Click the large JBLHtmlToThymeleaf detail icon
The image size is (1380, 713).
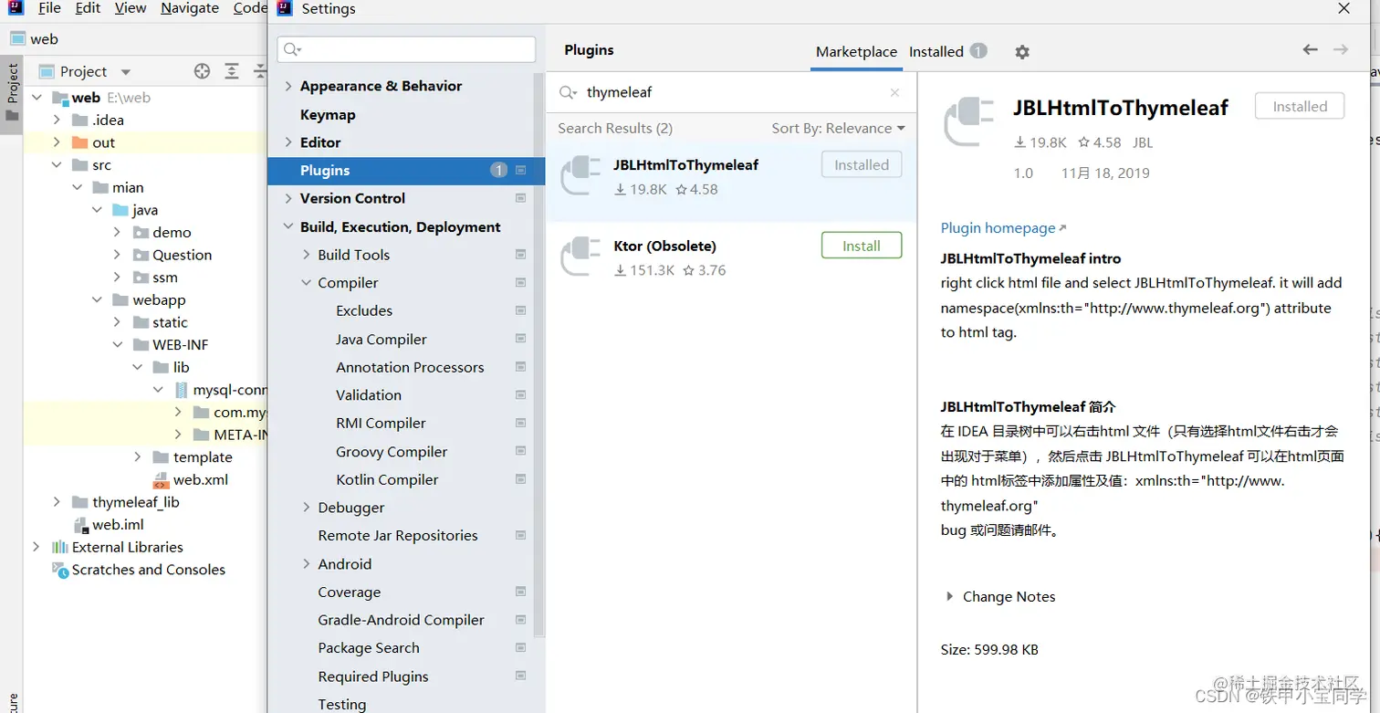coord(967,121)
